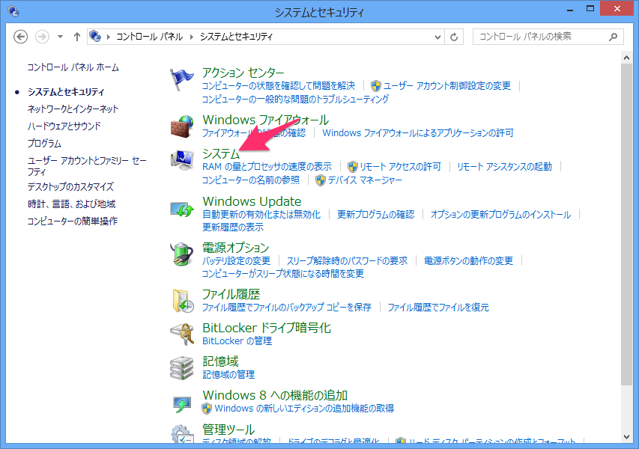This screenshot has height=449, width=639.
Task: Expand the address bar history dropdown
Action: pos(437,37)
